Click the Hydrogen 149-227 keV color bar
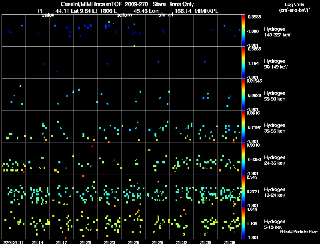320x244 pixels. (243, 31)
